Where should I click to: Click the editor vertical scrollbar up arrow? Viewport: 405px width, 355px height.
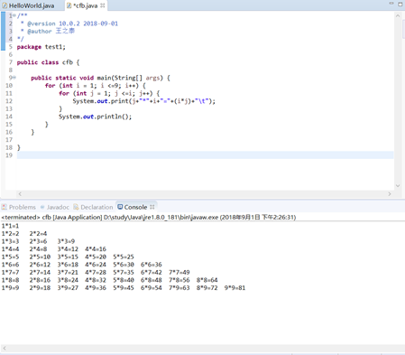(398, 15)
